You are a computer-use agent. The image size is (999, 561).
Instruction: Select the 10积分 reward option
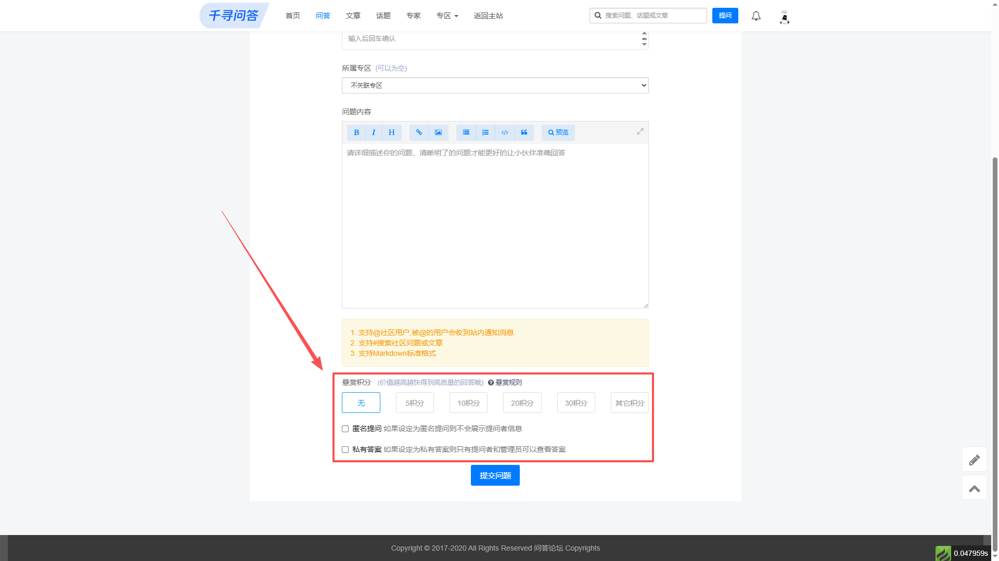(x=468, y=403)
